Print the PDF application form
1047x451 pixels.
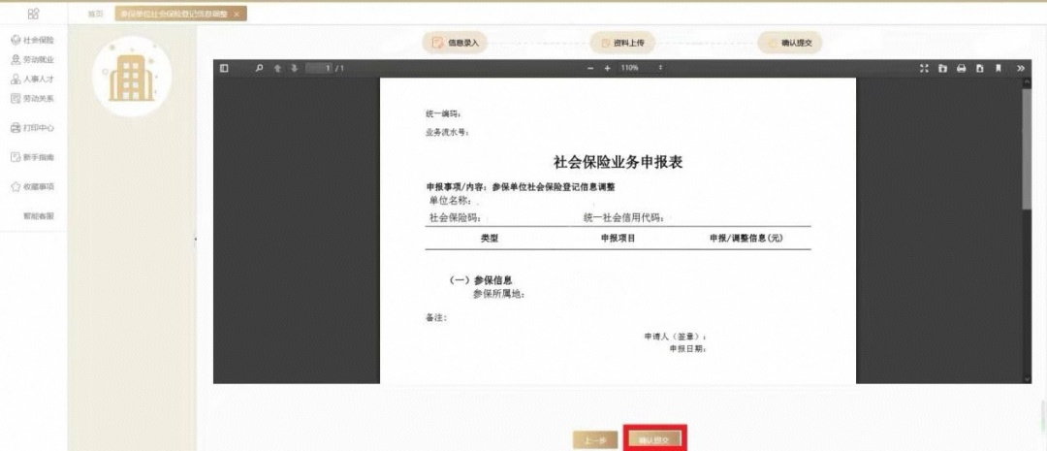961,68
